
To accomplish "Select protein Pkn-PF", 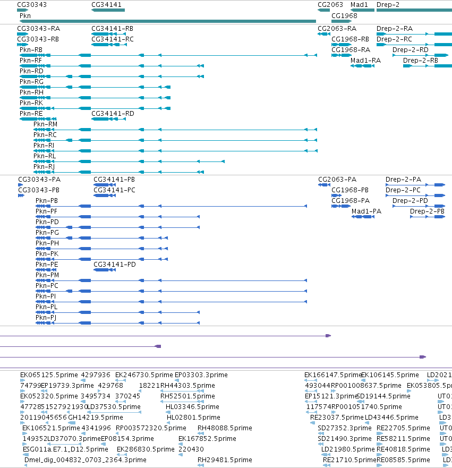I will pos(117,217).
